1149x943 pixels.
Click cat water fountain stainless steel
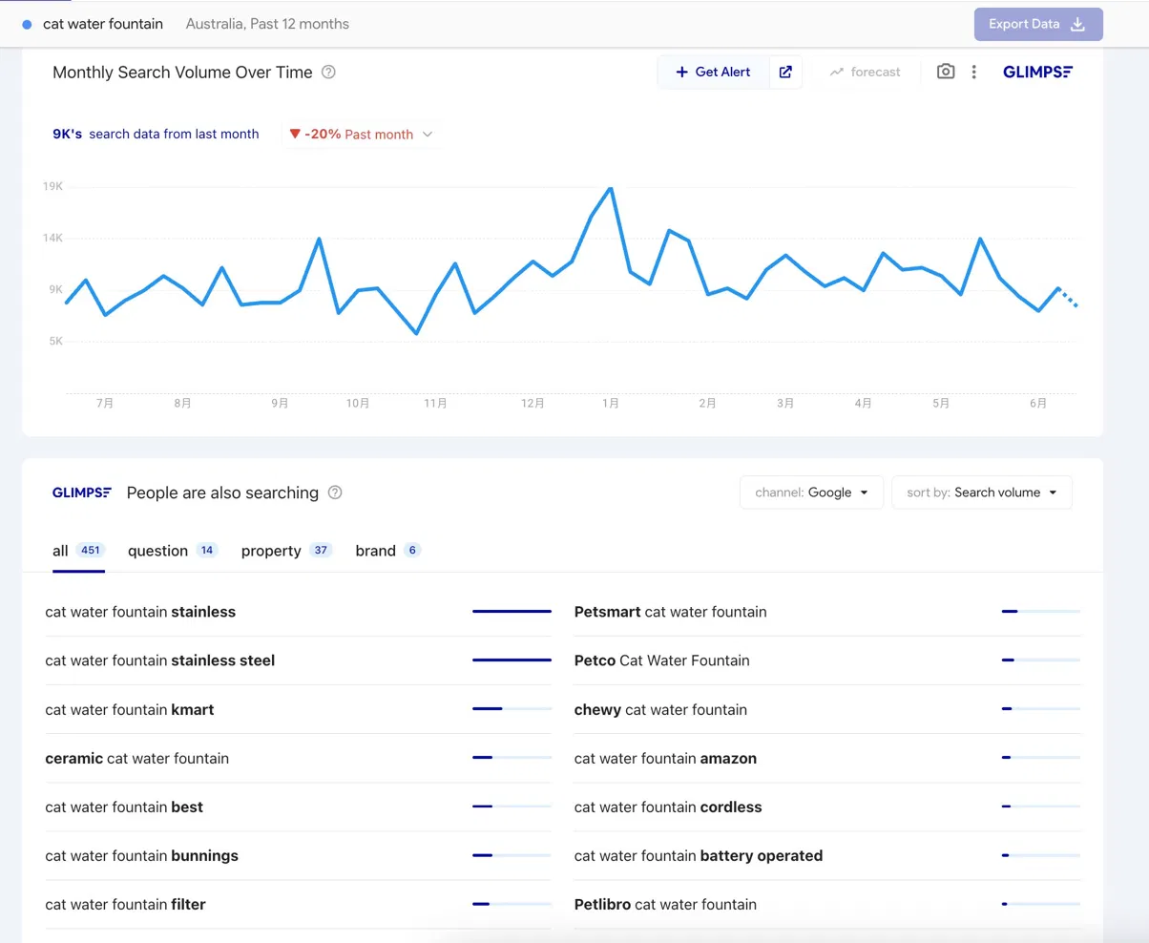(x=160, y=660)
